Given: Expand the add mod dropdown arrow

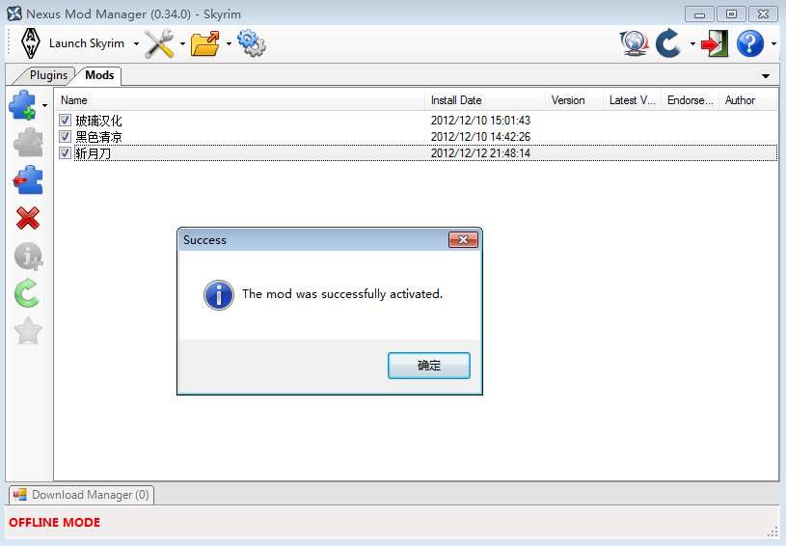Looking at the screenshot, I should 44,105.
